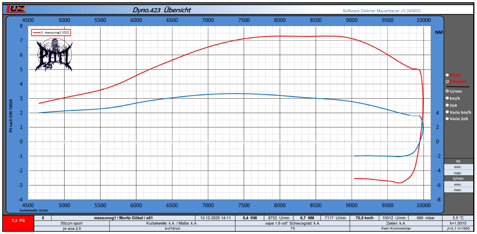This screenshot has height=234, width=477.
Task: Select the Vario km/h option
Action: pos(447,112)
